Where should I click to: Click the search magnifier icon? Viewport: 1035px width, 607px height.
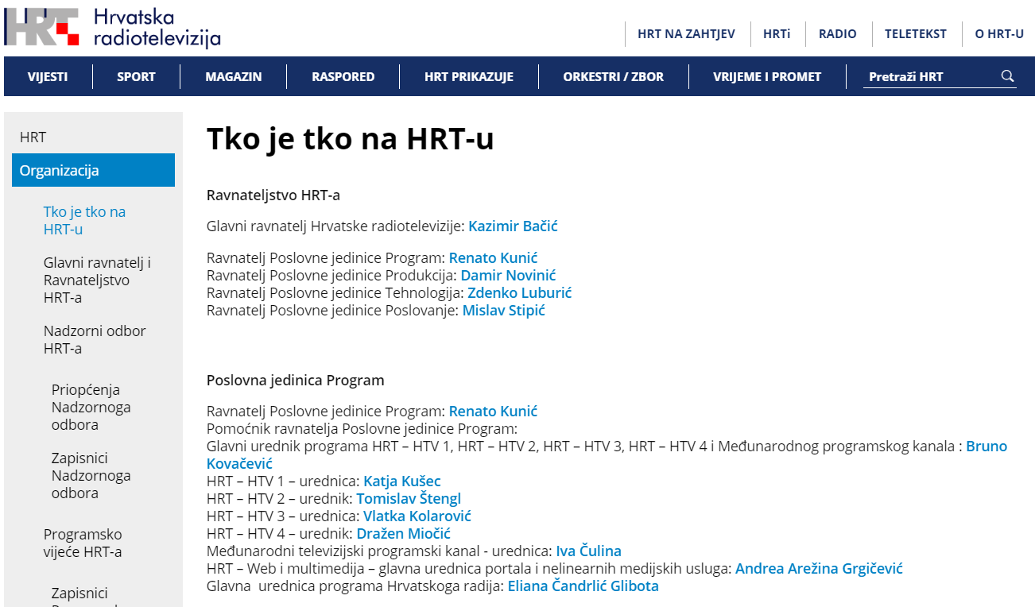click(x=1007, y=75)
